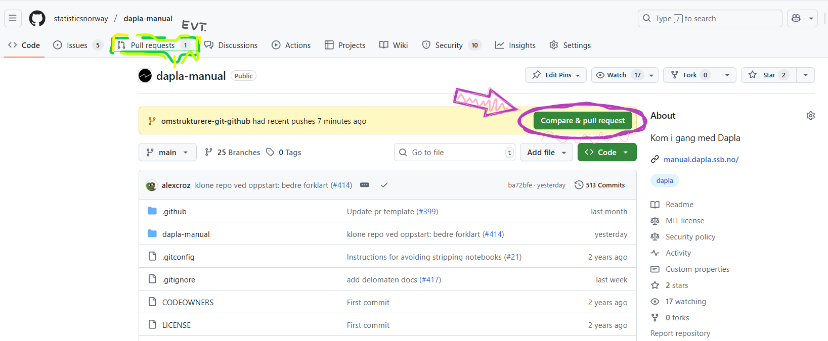Click the green commit status checkmark
The image size is (828, 341).
(x=384, y=185)
